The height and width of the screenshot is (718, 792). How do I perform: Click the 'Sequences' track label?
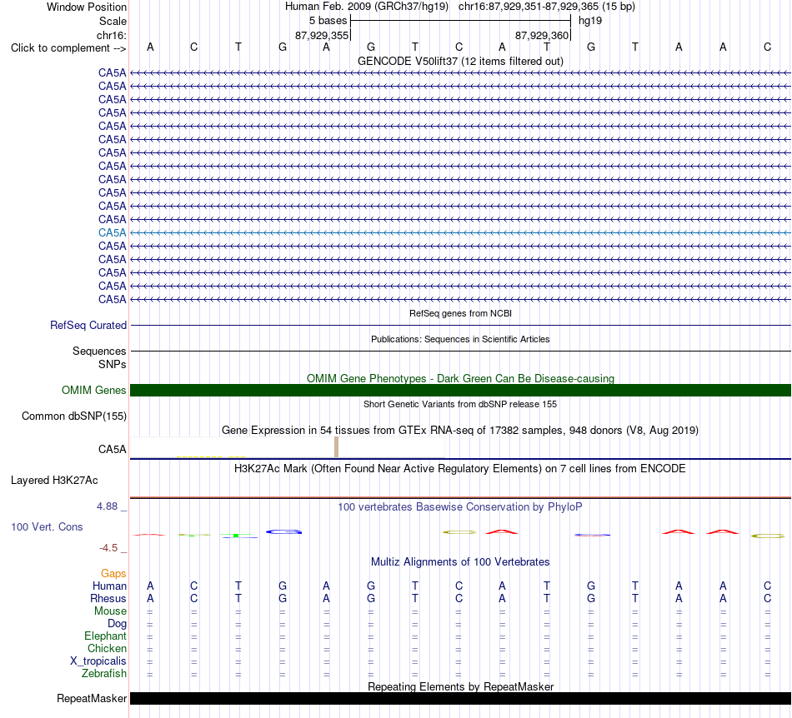99,352
